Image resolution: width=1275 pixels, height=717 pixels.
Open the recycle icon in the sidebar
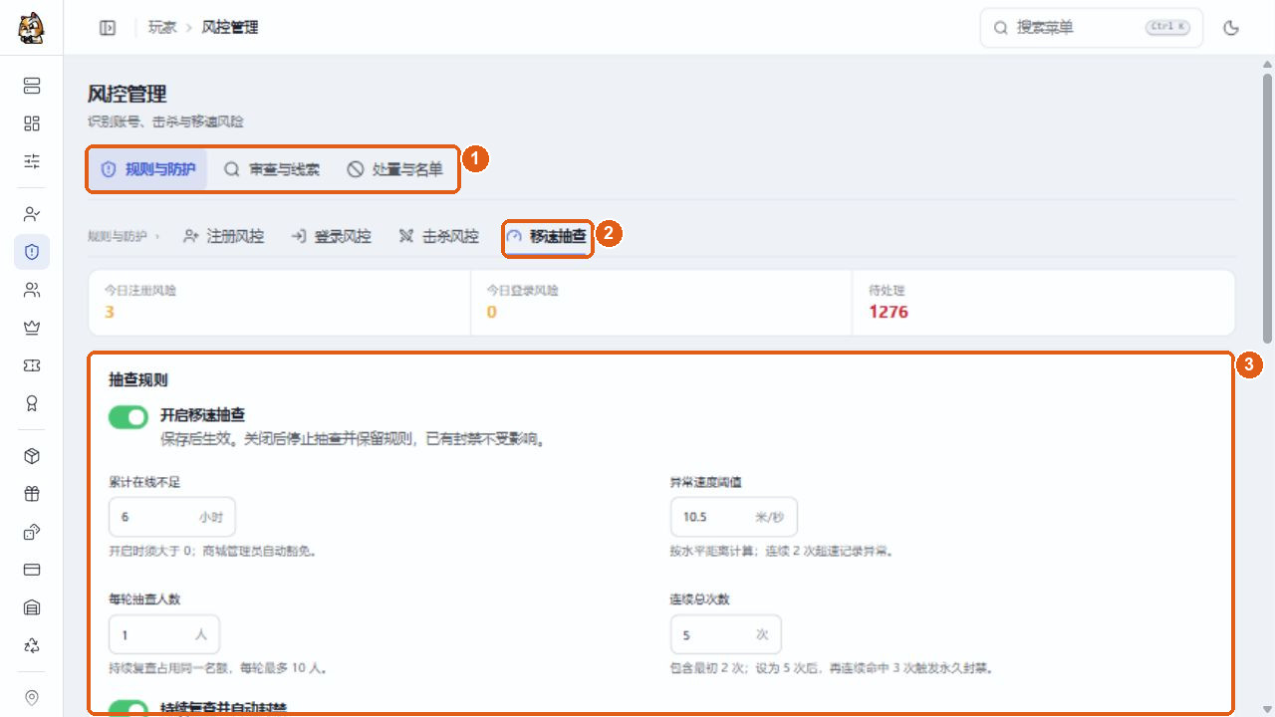click(32, 645)
